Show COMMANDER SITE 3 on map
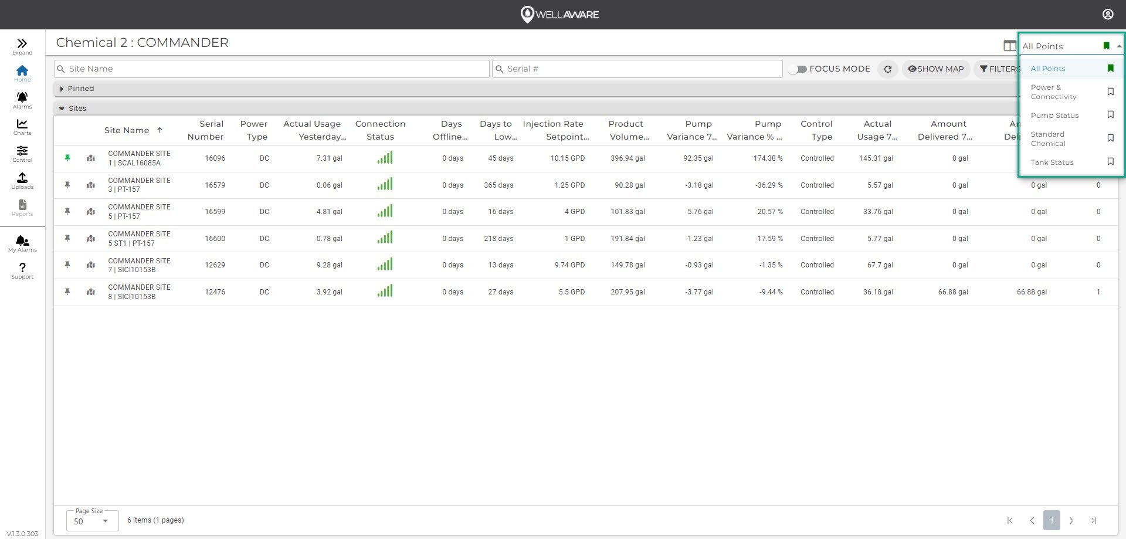The image size is (1126, 539). coord(91,185)
